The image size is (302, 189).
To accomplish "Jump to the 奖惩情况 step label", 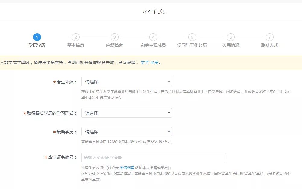I will 231,45.
